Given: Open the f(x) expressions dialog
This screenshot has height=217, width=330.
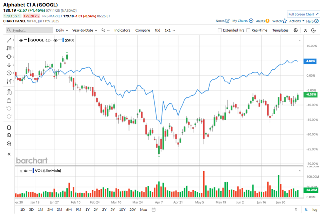Looking at the screenshot, I should (x=157, y=30).
